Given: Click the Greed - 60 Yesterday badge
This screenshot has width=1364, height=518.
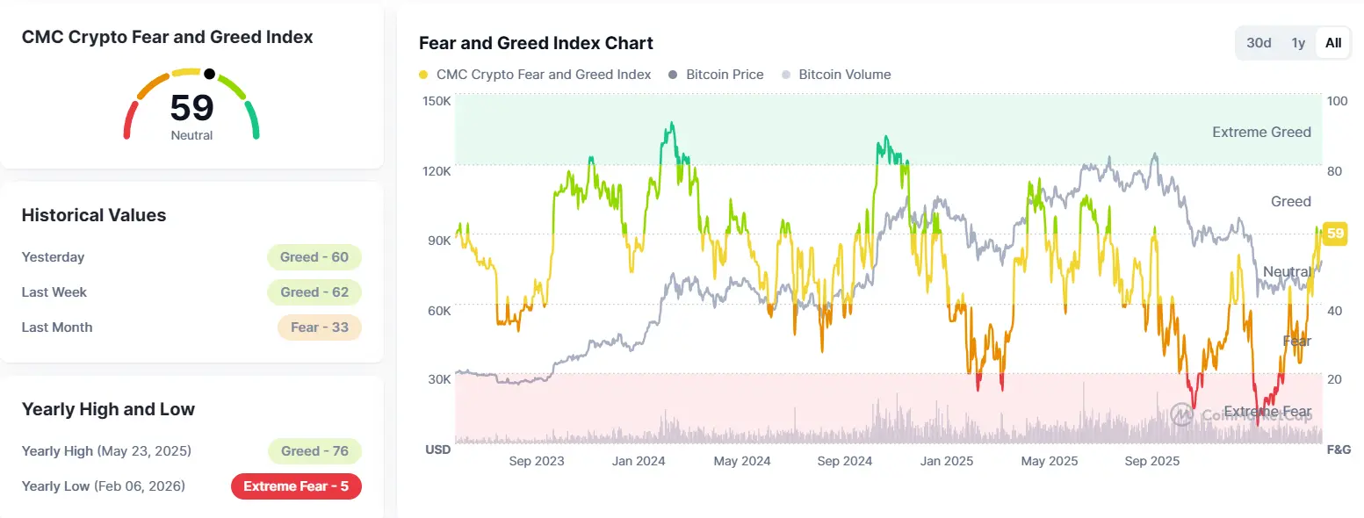Looking at the screenshot, I should pos(314,257).
